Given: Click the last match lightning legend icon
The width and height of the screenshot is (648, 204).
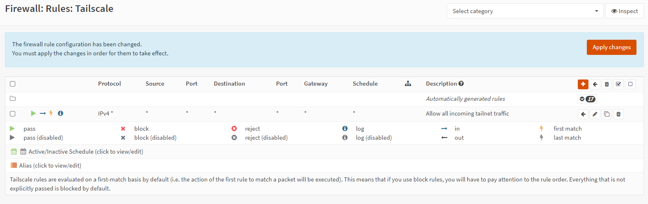Looking at the screenshot, I should (542, 138).
